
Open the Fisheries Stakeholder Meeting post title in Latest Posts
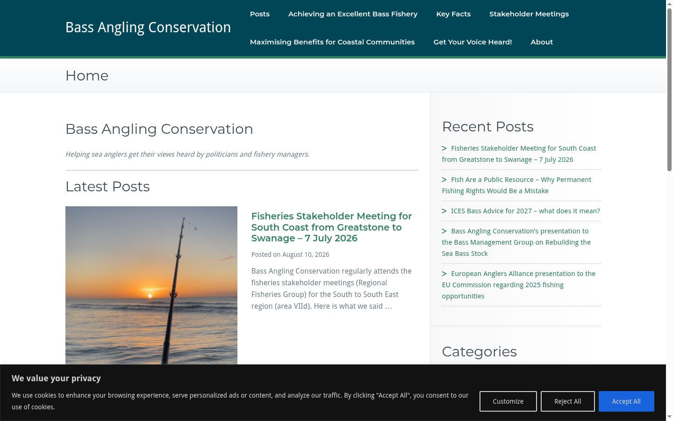(x=331, y=227)
